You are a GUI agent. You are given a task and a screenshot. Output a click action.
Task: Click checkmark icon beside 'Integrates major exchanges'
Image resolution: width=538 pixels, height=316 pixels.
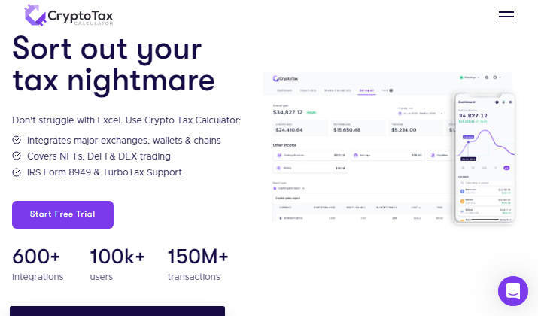(x=17, y=140)
